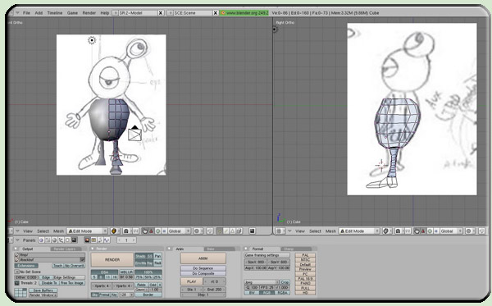The image size is (492, 306).
Task: Delete the SCE:Scene with X button
Action: tap(216, 13)
